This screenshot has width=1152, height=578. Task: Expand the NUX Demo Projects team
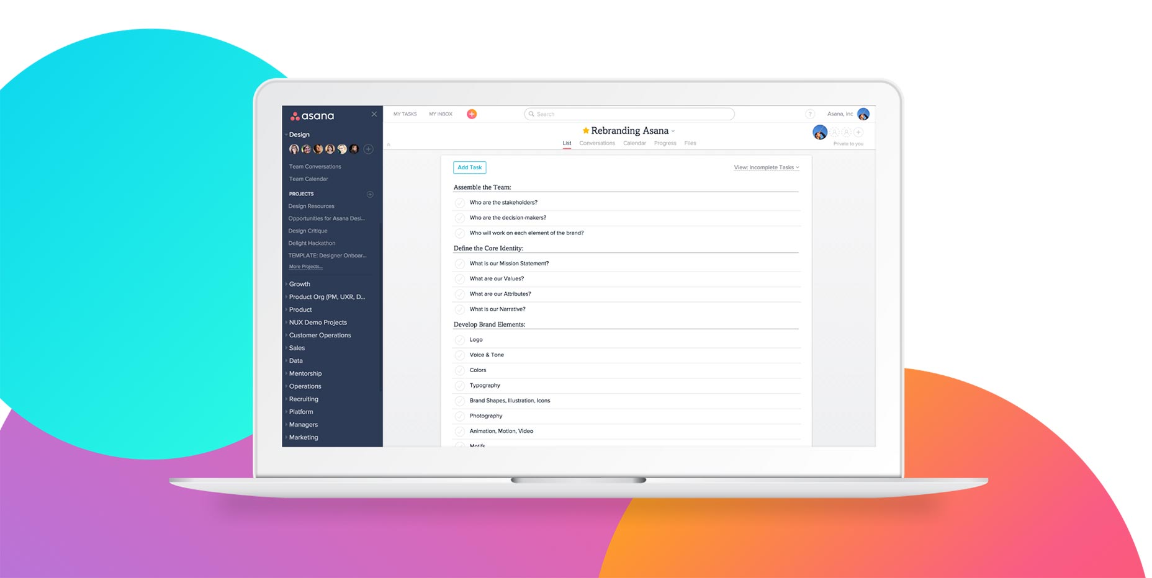pos(286,322)
